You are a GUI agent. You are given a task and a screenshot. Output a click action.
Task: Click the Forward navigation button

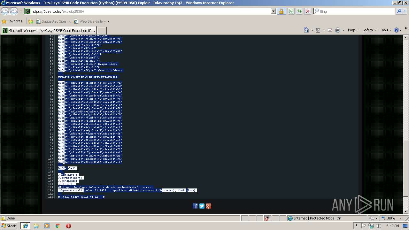point(14,11)
